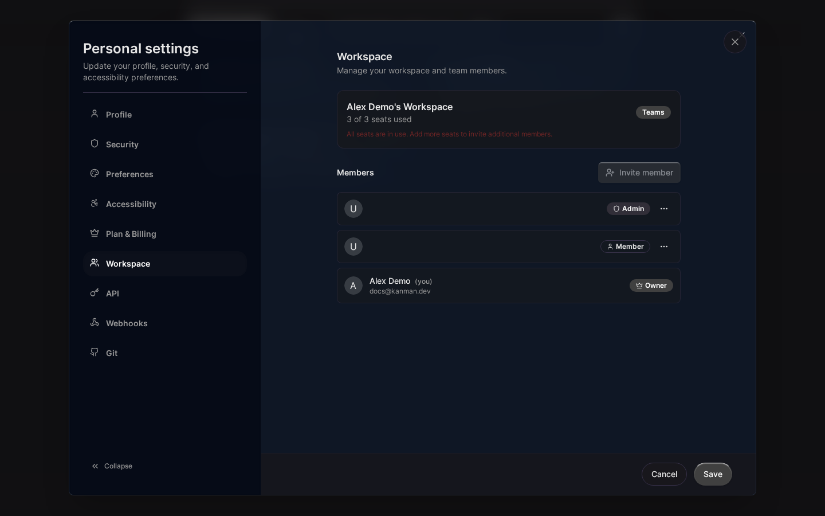The width and height of the screenshot is (825, 516).
Task: Close the settings dialog
Action: (x=735, y=42)
